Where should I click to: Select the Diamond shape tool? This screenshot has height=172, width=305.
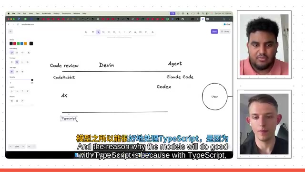(109, 32)
